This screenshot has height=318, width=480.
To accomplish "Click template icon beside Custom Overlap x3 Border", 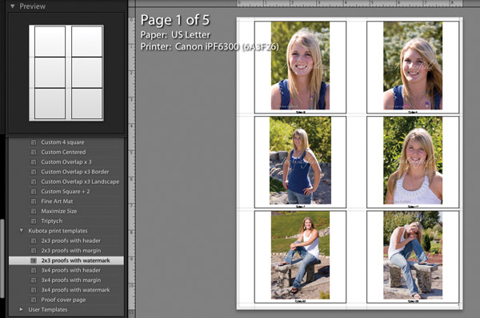I will (x=34, y=172).
